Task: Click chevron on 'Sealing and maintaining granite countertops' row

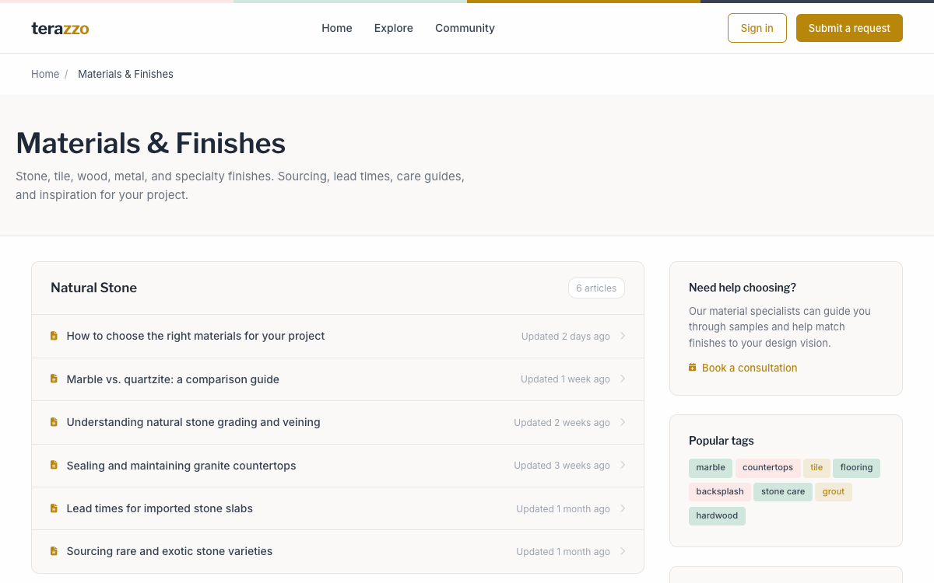Action: (x=623, y=465)
